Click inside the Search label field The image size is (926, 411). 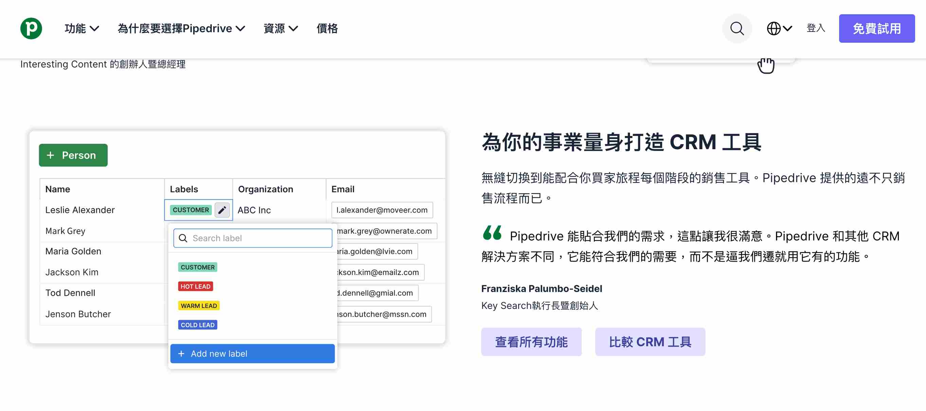point(253,238)
